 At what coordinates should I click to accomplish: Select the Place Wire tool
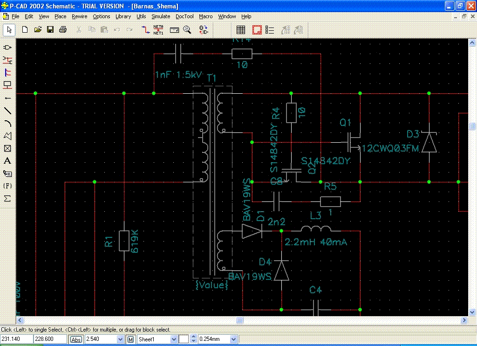pos(7,60)
